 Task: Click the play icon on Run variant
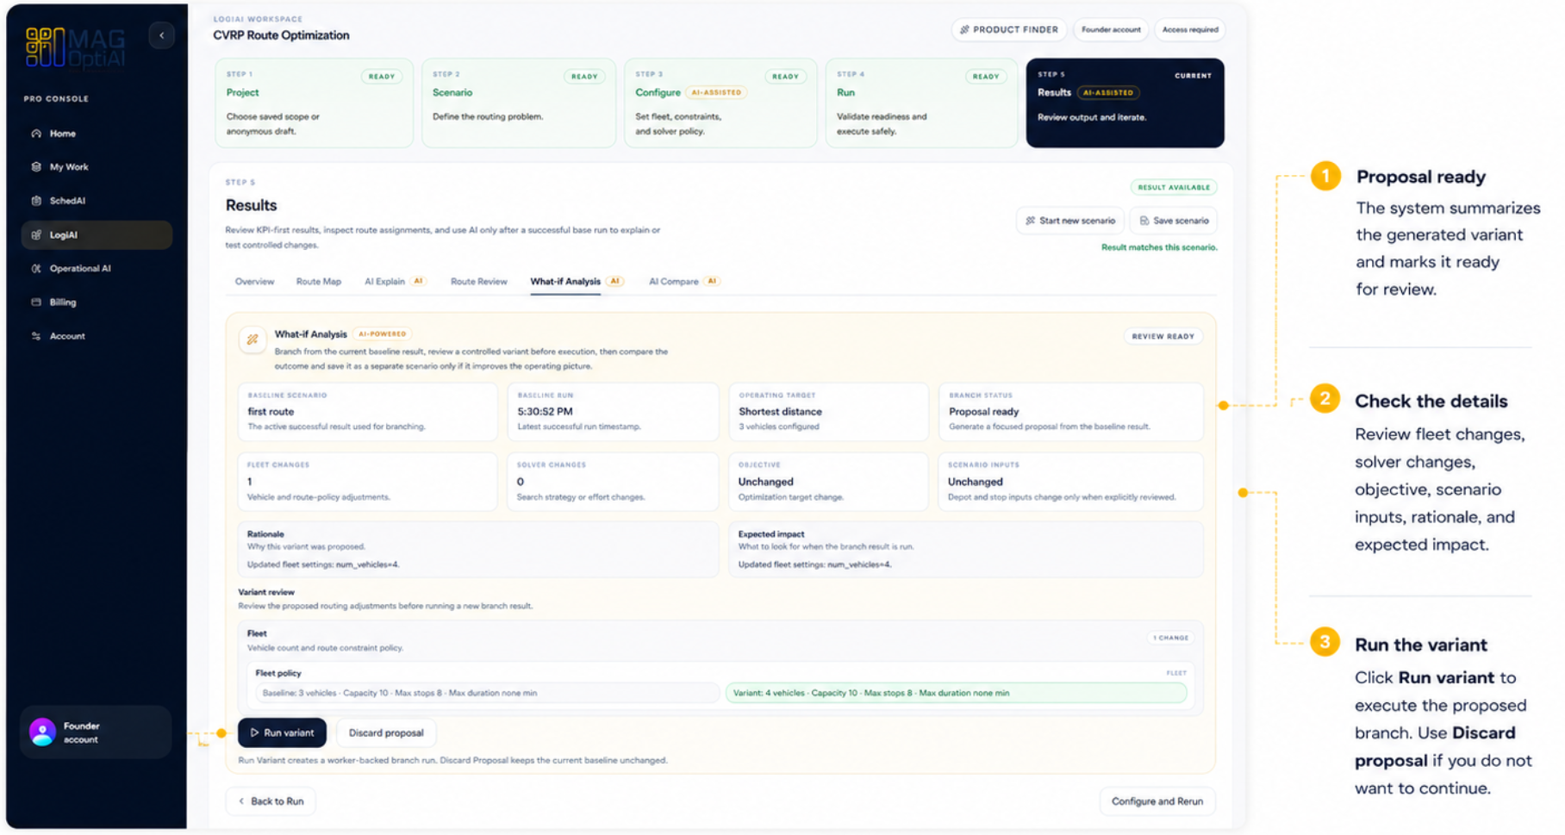[x=254, y=732]
